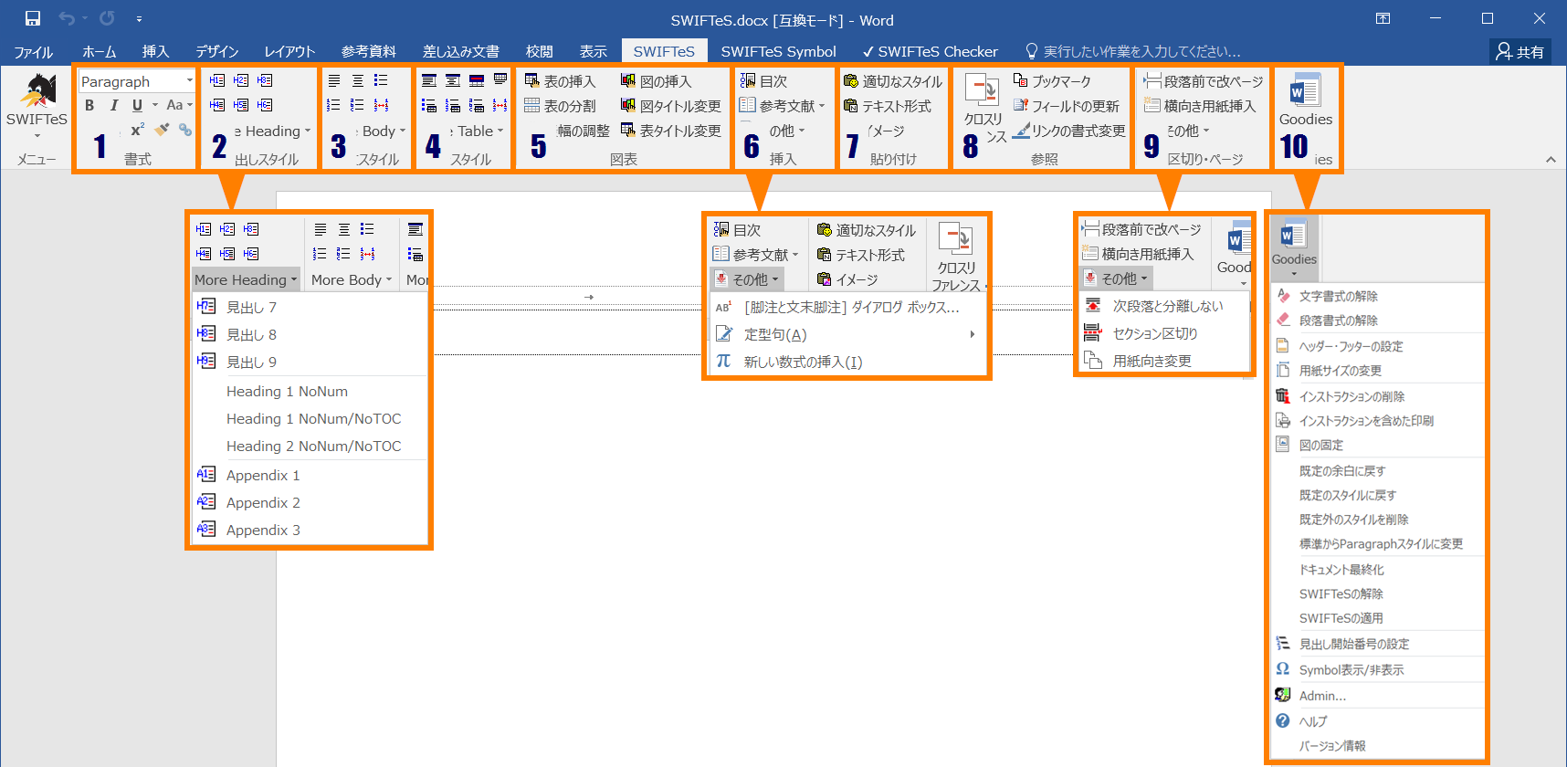Open the Table styles dropdown in the ribbon
This screenshot has width=1567, height=767.
tap(476, 131)
